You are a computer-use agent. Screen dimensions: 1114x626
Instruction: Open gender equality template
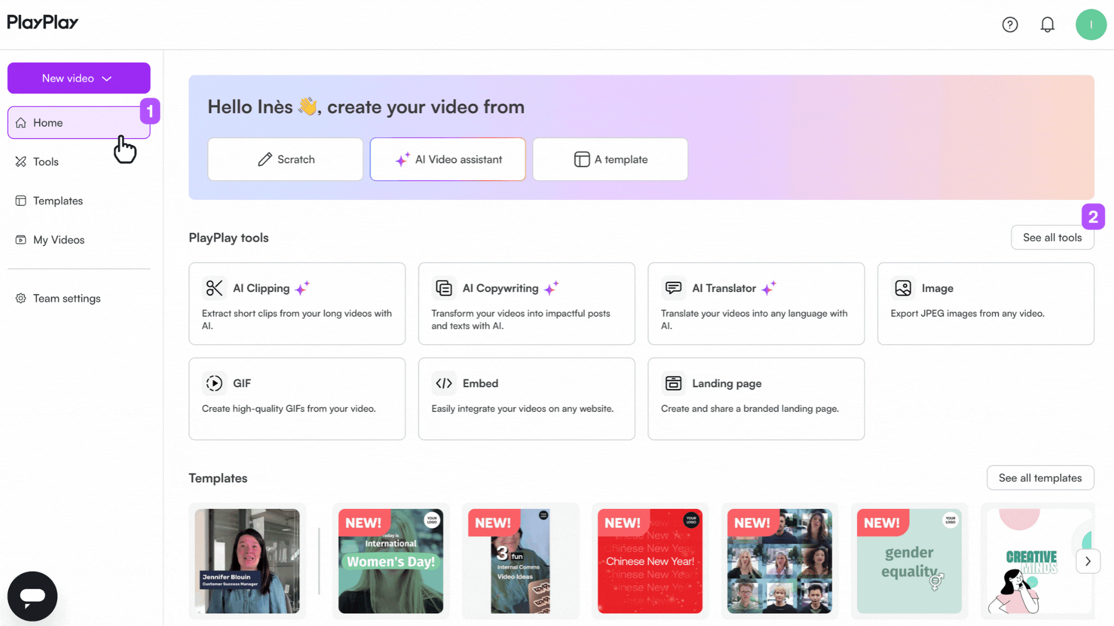click(909, 561)
